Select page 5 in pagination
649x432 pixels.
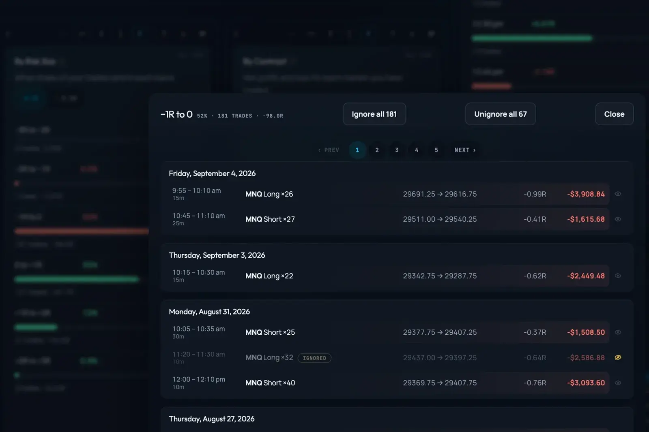[436, 150]
